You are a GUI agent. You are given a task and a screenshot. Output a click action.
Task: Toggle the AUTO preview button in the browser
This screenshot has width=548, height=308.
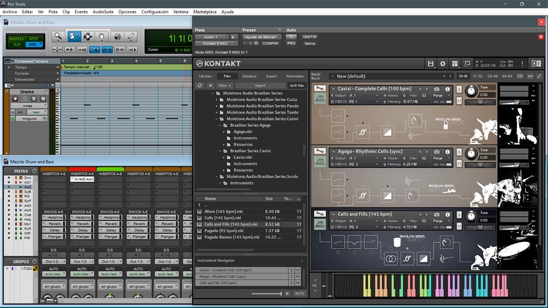(299, 293)
